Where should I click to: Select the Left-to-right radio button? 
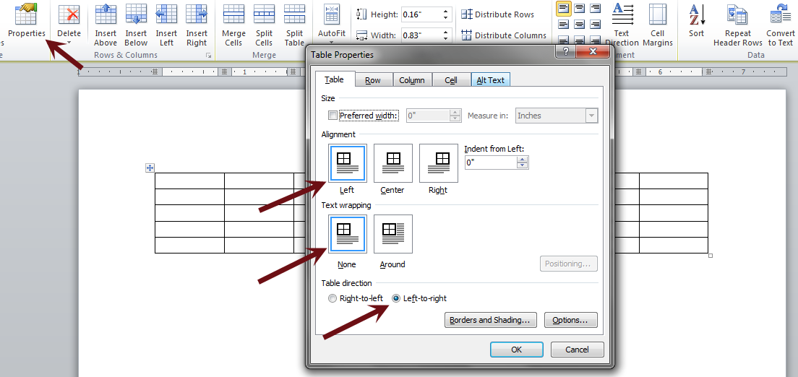[396, 298]
